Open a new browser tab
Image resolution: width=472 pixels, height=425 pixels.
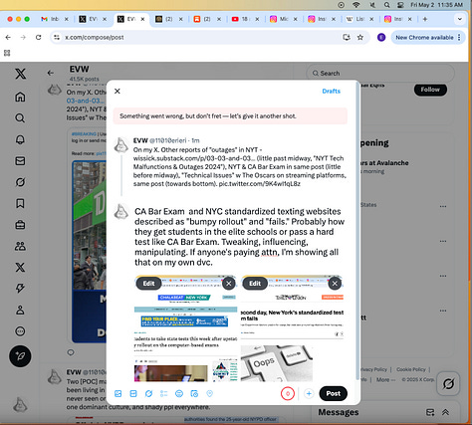coord(425,19)
